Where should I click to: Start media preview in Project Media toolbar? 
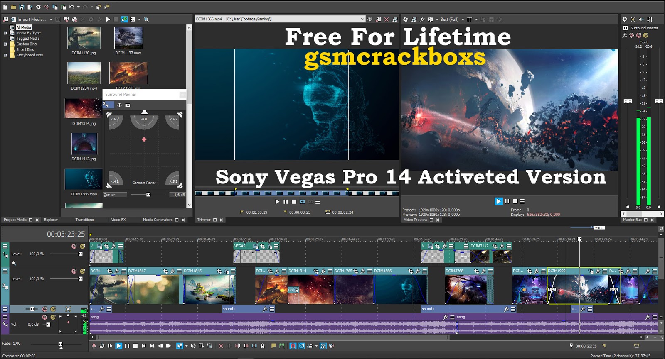click(108, 19)
